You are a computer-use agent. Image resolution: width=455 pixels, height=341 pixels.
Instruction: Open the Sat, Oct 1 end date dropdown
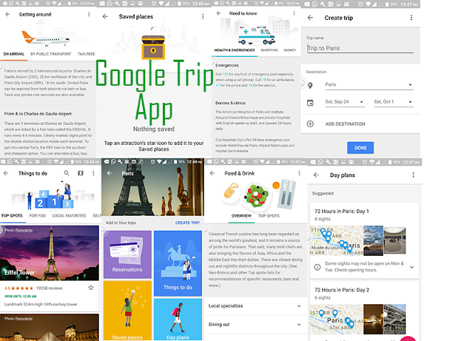(393, 102)
